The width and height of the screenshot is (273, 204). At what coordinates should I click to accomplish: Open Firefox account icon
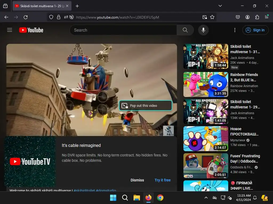(247, 17)
